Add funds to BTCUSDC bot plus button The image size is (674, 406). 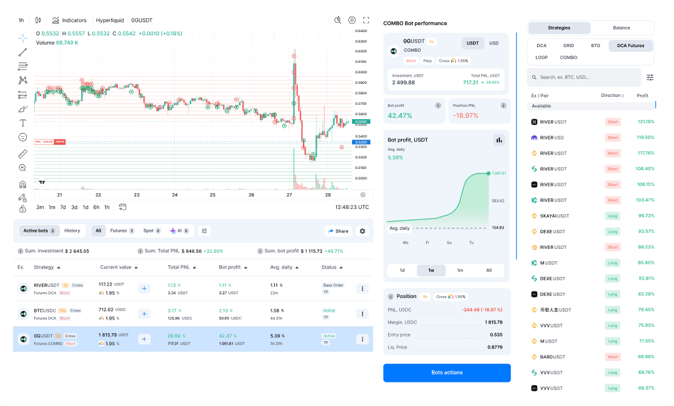[145, 314]
